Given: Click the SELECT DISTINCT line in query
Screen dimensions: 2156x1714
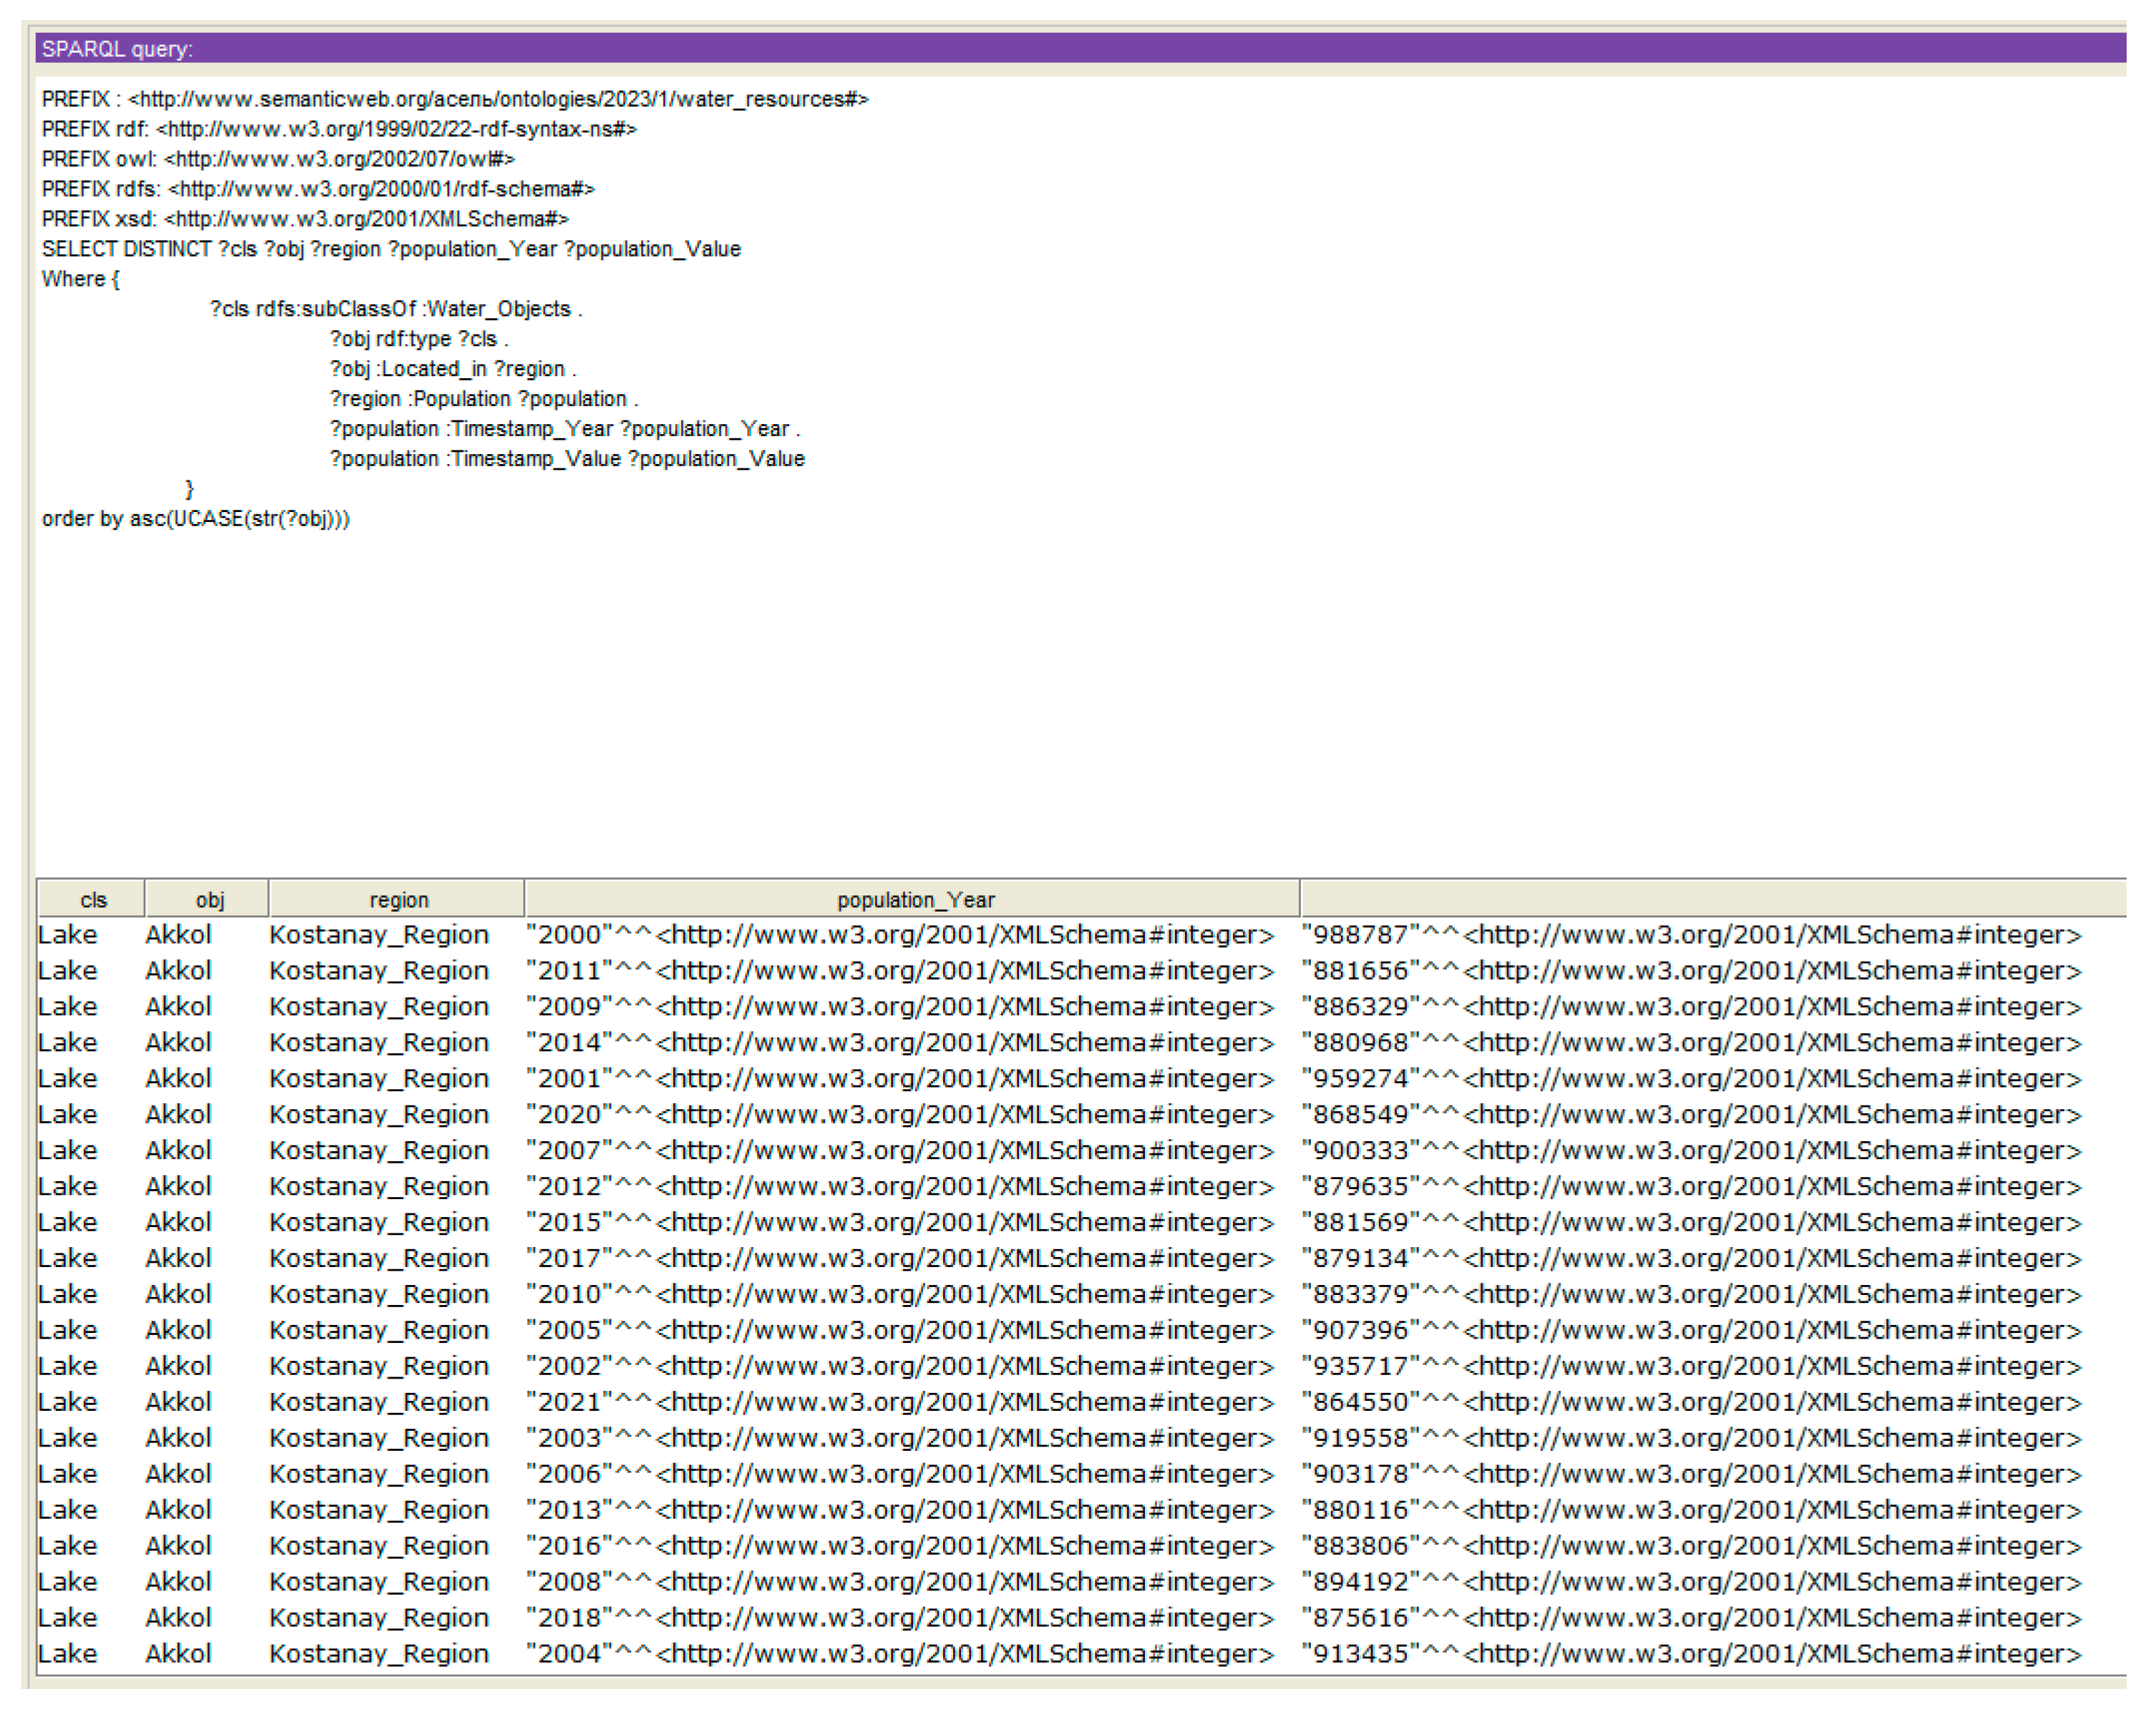Looking at the screenshot, I should coord(391,249).
